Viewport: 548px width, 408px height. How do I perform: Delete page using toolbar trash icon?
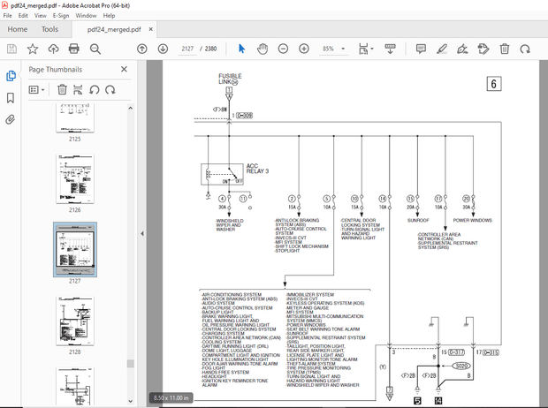[505, 49]
